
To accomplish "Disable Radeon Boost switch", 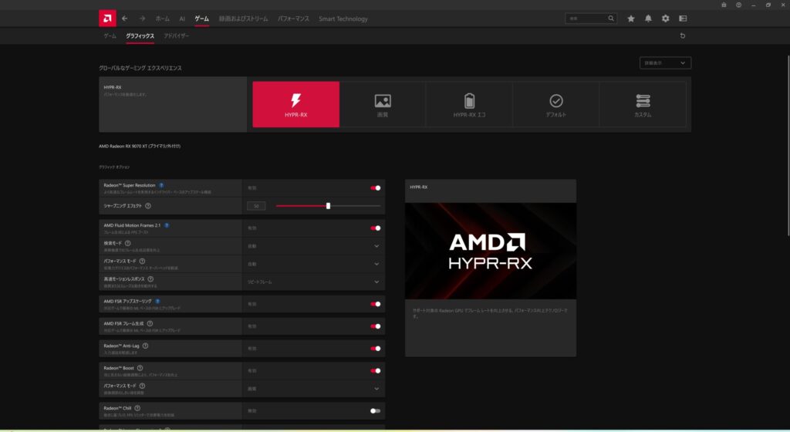I will point(376,370).
